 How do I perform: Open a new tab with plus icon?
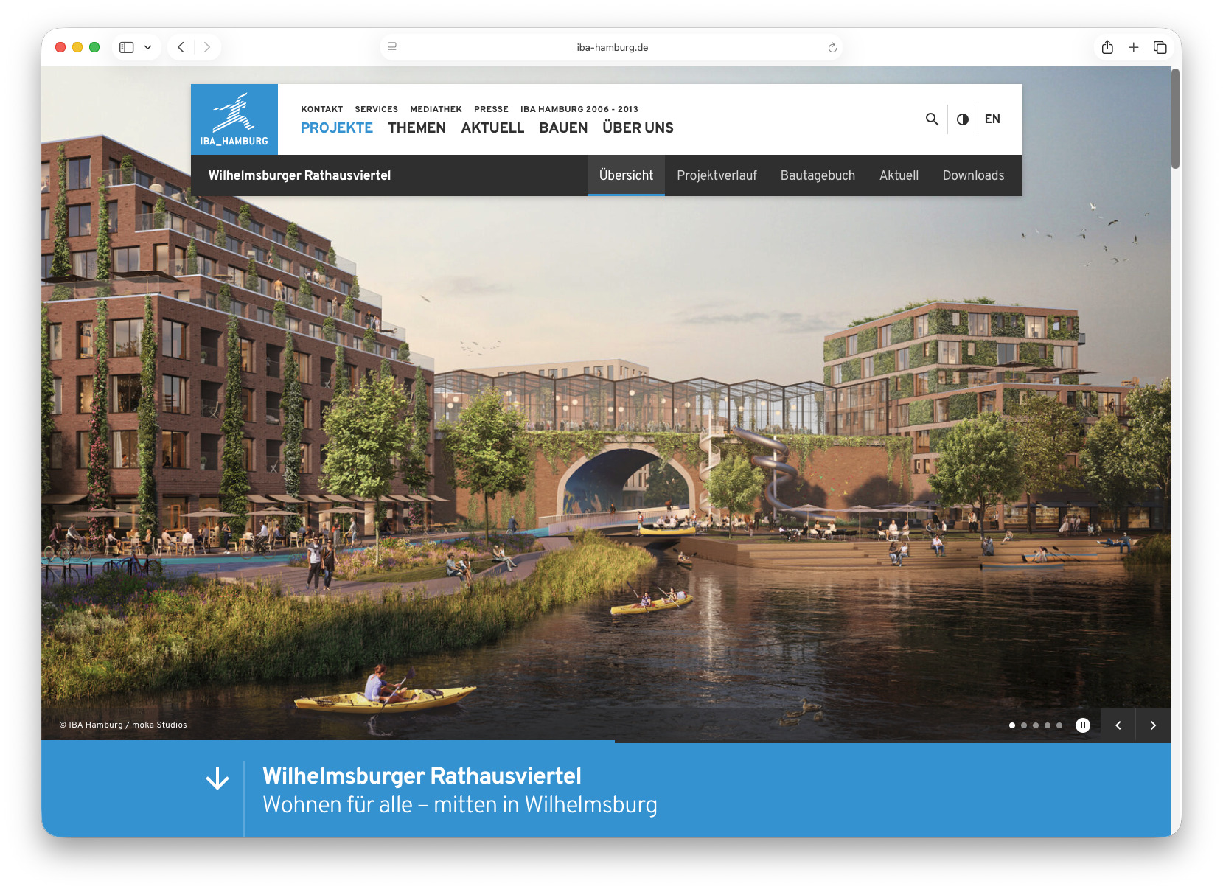[1133, 47]
